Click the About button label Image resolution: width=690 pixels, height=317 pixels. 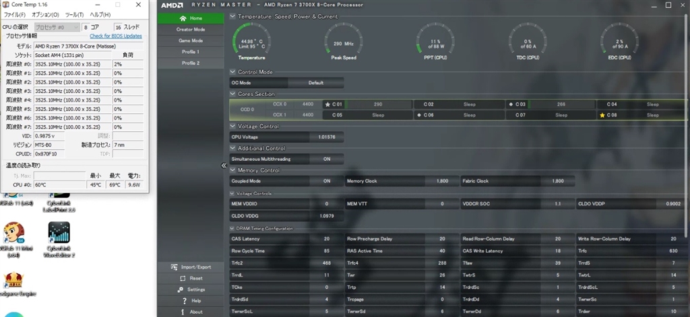coord(196,312)
